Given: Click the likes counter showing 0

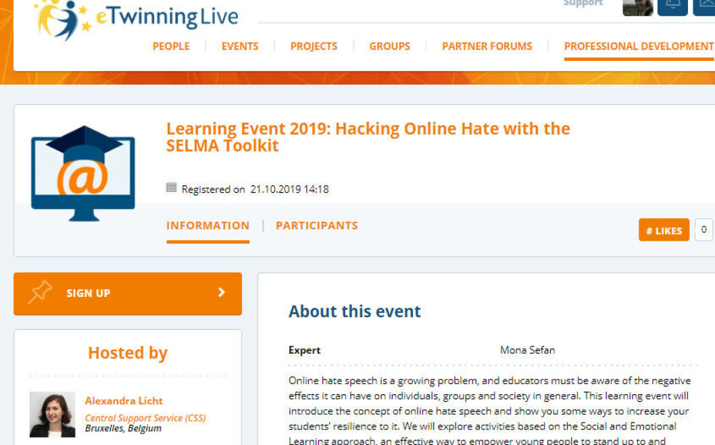Looking at the screenshot, I should click(x=704, y=229).
